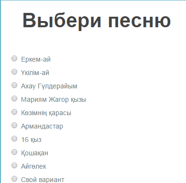The width and height of the screenshot is (186, 183).
Task: Select the Еркем-ай radio button
Action: tap(14, 58)
